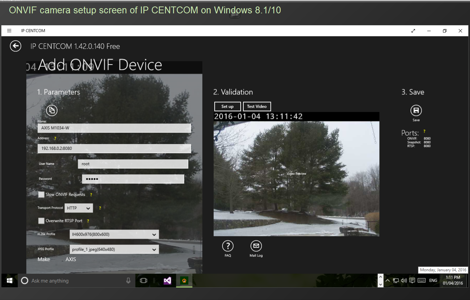Click the RTSP port value 8080
Image resolution: width=470 pixels, height=300 pixels.
pos(427,146)
